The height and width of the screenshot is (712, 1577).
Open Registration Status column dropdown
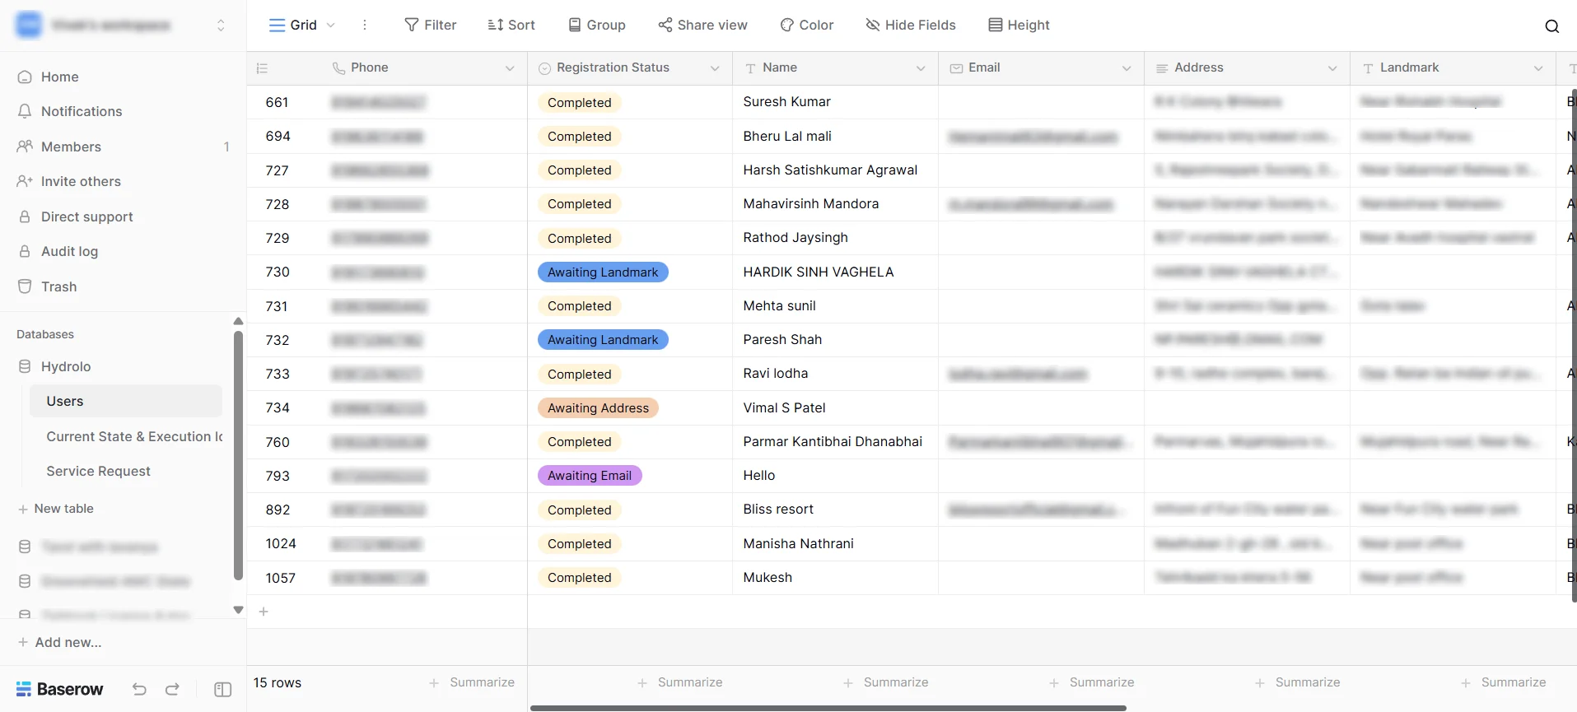(x=715, y=68)
